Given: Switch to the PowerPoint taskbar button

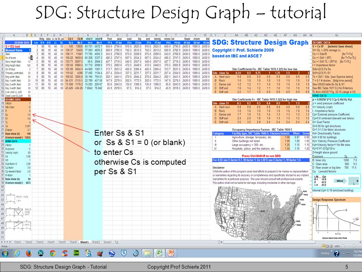Looking at the screenshot, I should (x=171, y=253).
